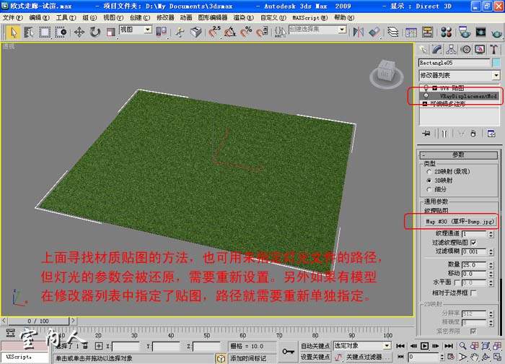Click the 0 / 100 time slider
The image size is (505, 364).
38,321
